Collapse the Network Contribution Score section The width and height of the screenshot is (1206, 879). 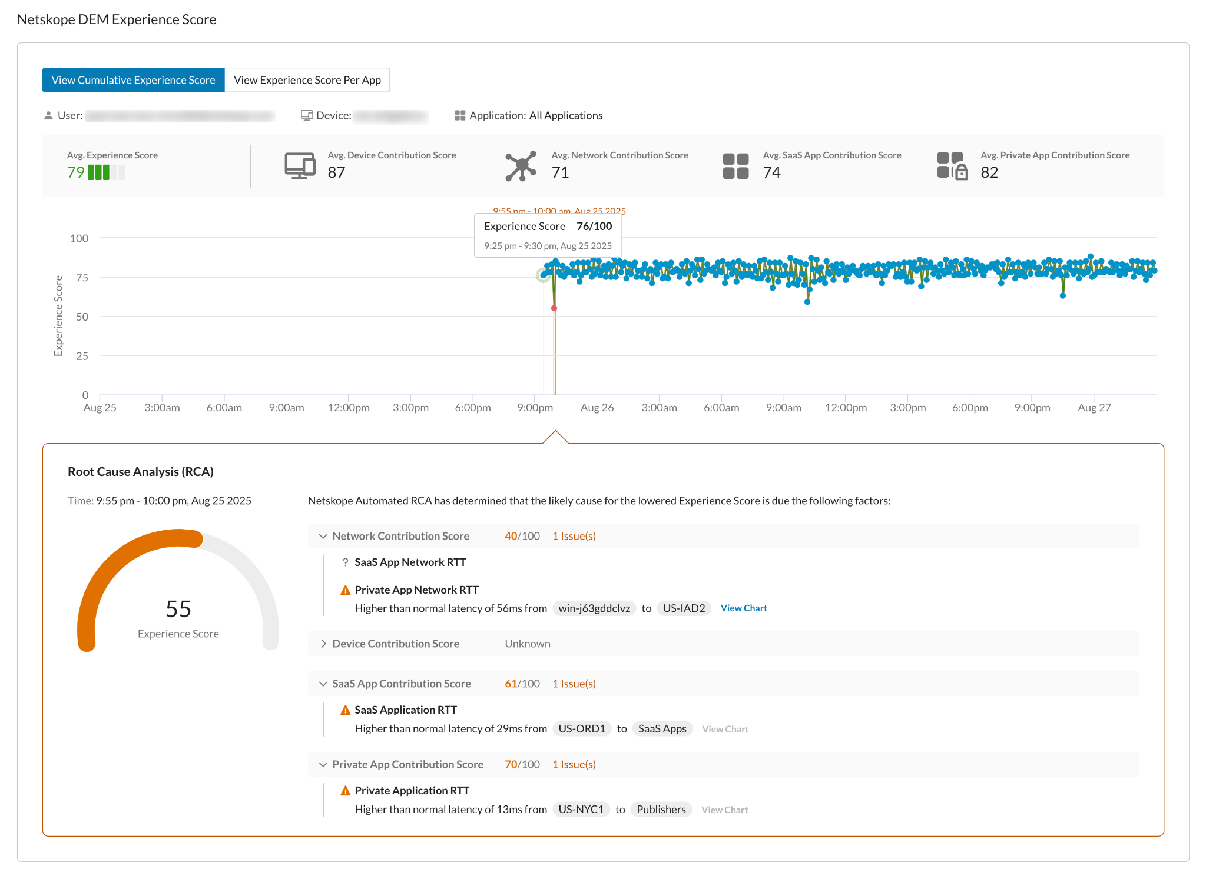click(323, 536)
